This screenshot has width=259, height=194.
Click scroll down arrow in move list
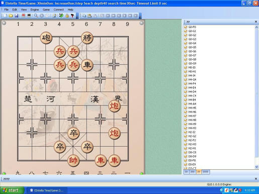256,167
